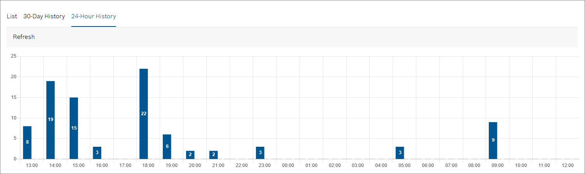Click the 20:00 bar with value 2

[190, 155]
